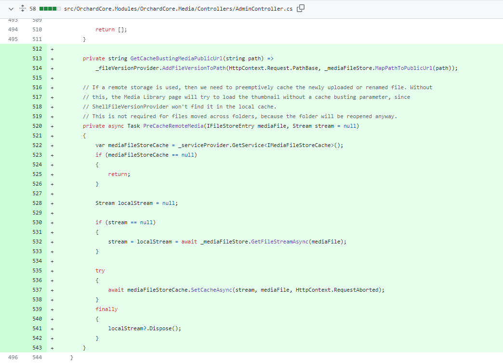Screen dimensions: 503x364
Task: Select new line number 541
Action: pos(37,328)
